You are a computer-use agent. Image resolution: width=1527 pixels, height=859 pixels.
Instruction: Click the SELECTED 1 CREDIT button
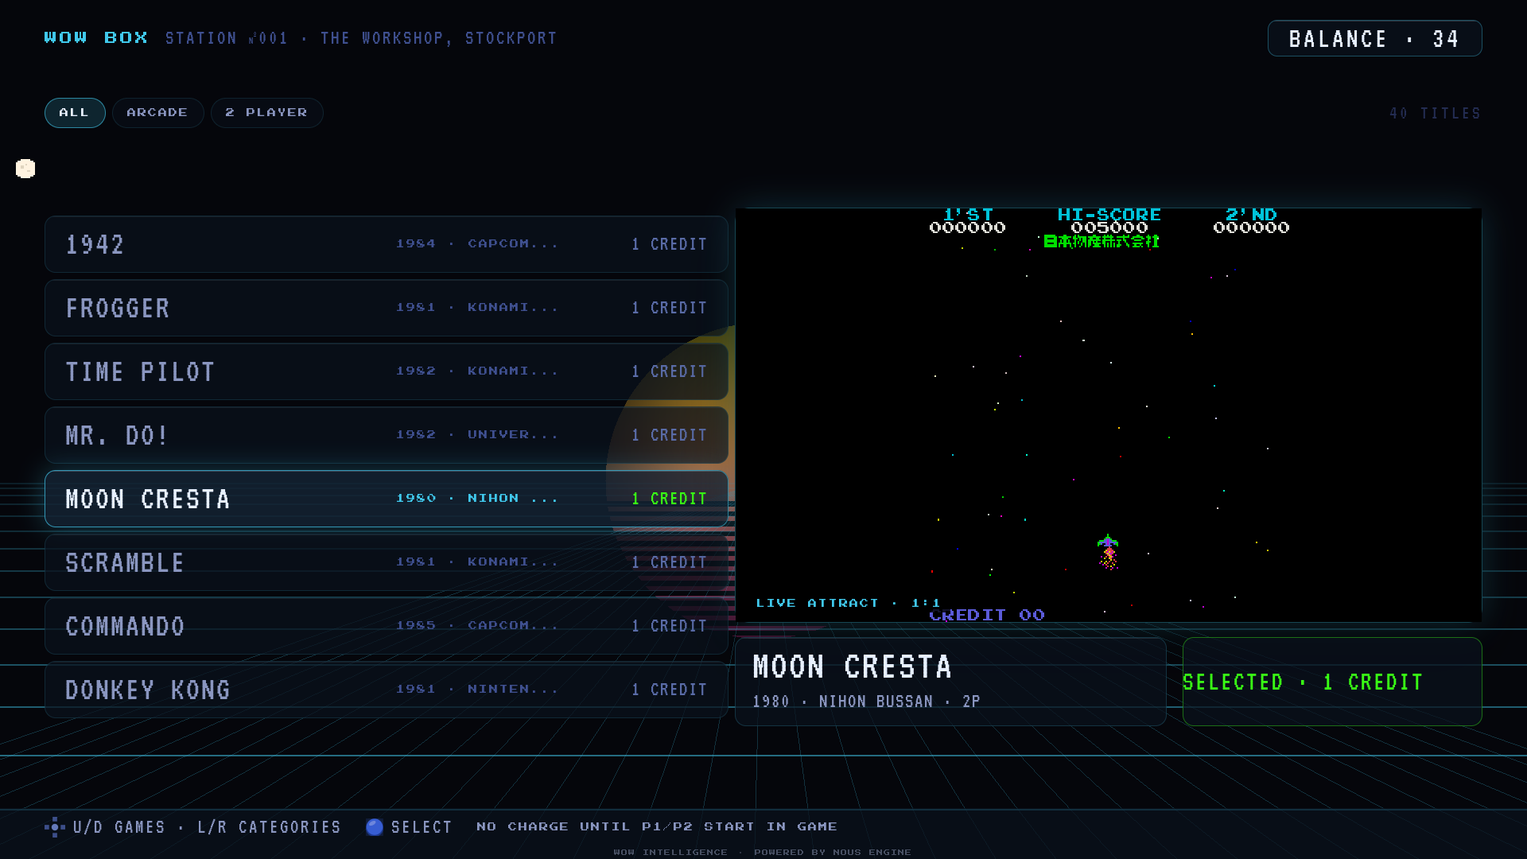click(1332, 682)
